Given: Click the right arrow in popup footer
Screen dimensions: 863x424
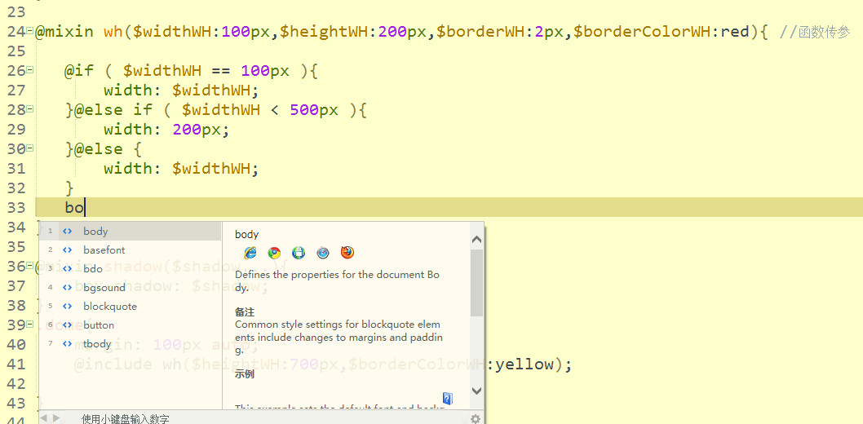Looking at the screenshot, I should click(56, 418).
